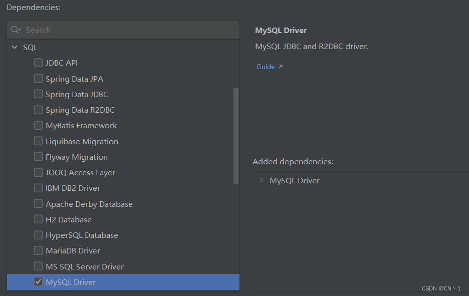
Task: Select the Spring Data JPA label
Action: 74,79
